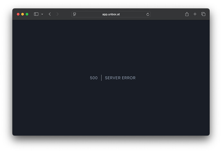This screenshot has height=152, width=222.
Task: Go back to the previous page
Action: (50, 14)
